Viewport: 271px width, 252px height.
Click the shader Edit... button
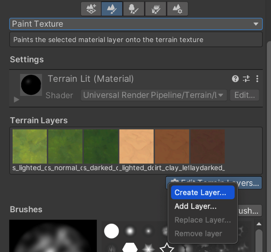[244, 95]
